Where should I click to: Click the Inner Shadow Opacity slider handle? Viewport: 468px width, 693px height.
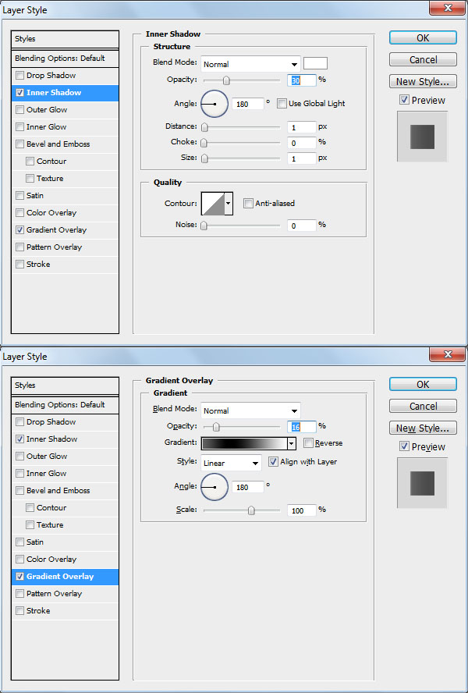pyautogui.click(x=226, y=80)
